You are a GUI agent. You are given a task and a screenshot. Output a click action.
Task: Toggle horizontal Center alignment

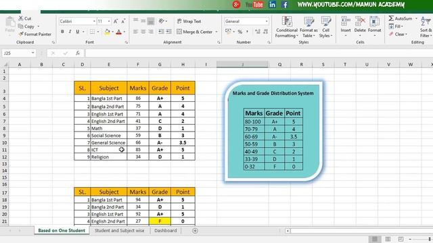point(143,32)
